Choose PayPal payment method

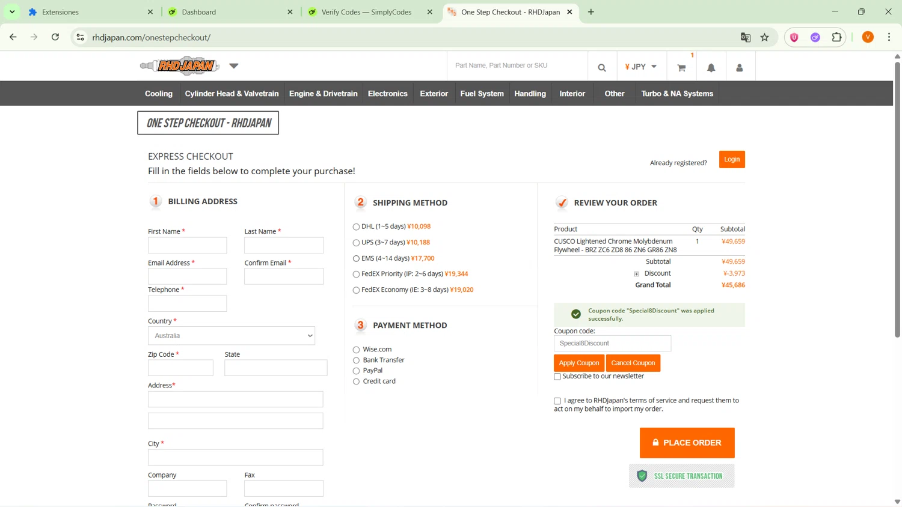click(356, 371)
